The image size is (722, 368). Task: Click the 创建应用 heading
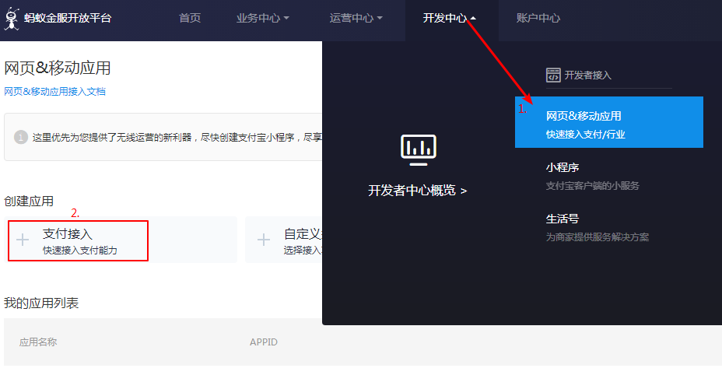click(29, 202)
